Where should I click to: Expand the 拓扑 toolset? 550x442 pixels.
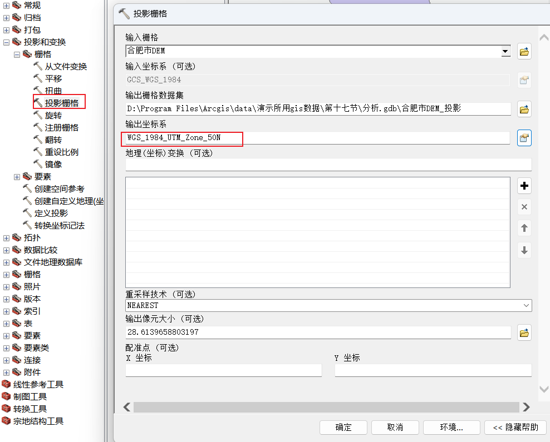[6, 238]
